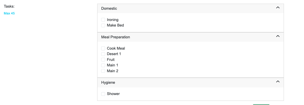This screenshot has width=304, height=105.
Task: Click the Ironing label text
Action: coord(113,20)
